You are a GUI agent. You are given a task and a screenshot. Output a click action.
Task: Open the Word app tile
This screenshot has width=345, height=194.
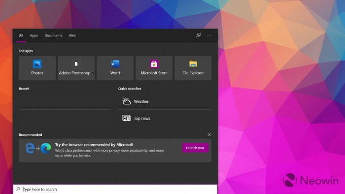coord(115,68)
